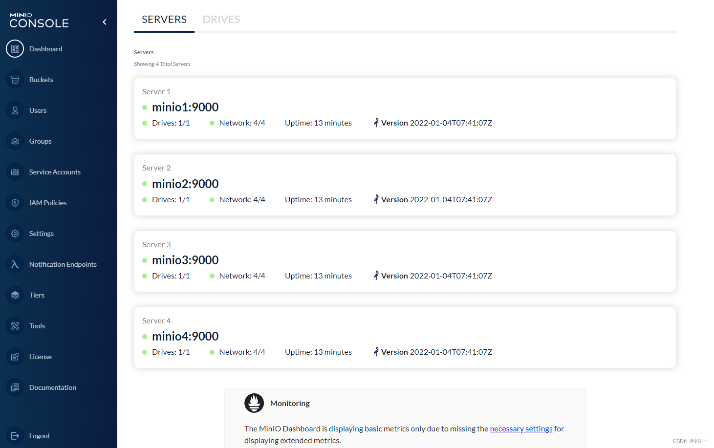Click the MinIO bird icon on Server 4

pos(376,352)
